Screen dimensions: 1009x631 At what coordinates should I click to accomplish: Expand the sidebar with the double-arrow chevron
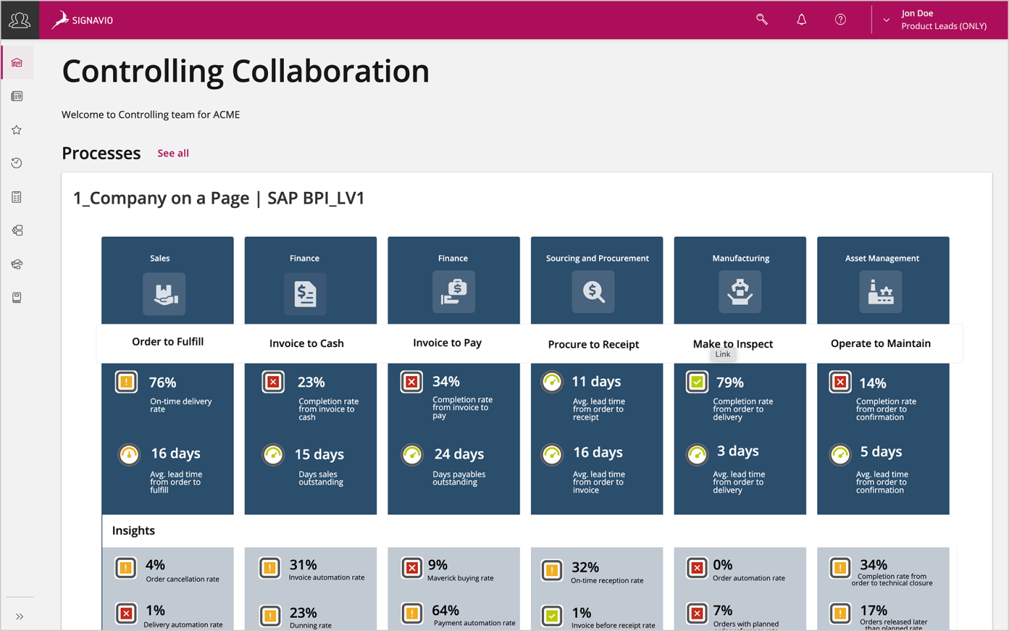pyautogui.click(x=19, y=616)
